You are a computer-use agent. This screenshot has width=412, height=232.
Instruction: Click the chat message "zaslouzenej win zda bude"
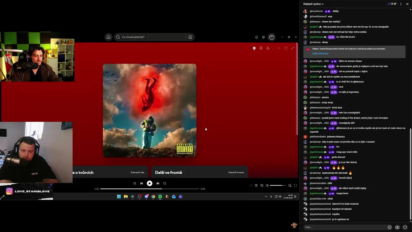pyautogui.click(x=335, y=173)
